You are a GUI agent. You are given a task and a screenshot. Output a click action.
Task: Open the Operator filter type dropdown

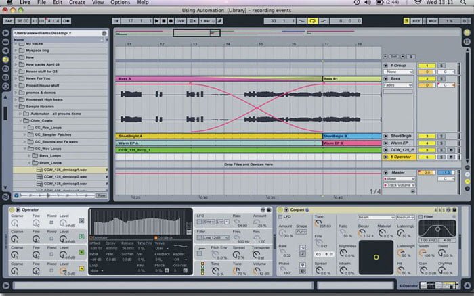click(217, 238)
